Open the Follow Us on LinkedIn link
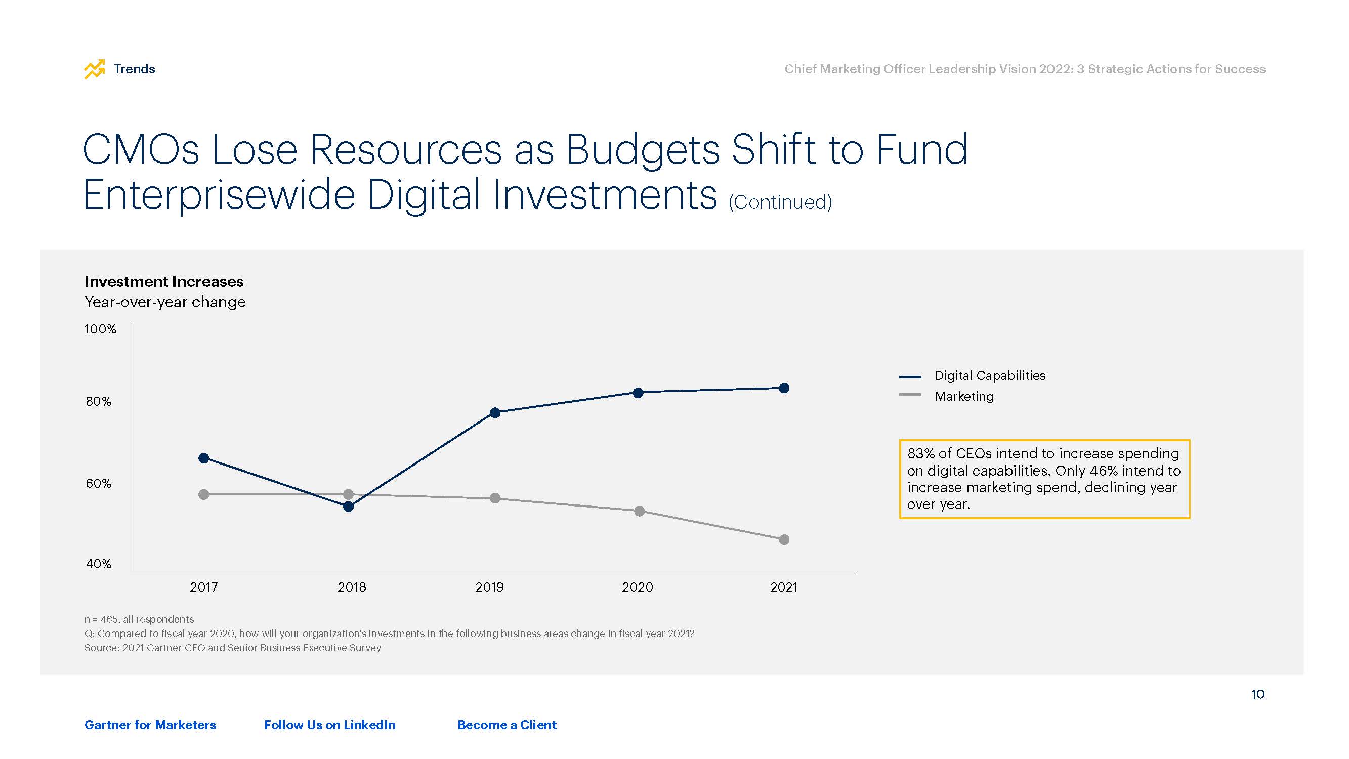 [329, 725]
